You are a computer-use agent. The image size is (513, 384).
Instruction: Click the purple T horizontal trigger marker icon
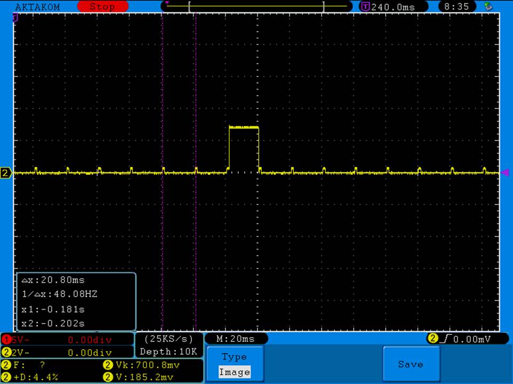(x=366, y=7)
